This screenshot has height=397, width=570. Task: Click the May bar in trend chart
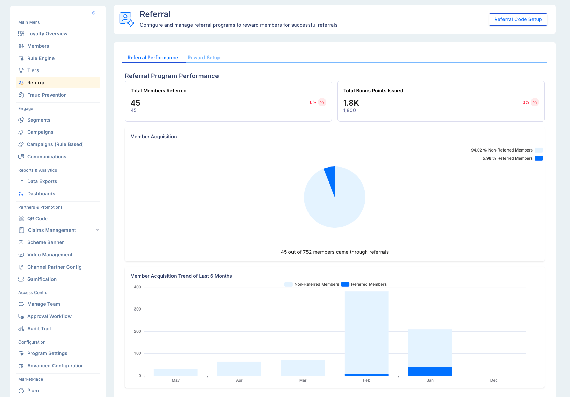point(176,372)
